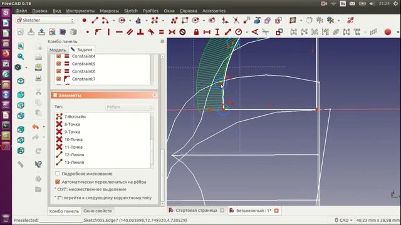The width and height of the screenshot is (401, 225).
Task: Select the Trim edge tool
Action: coord(236,20)
